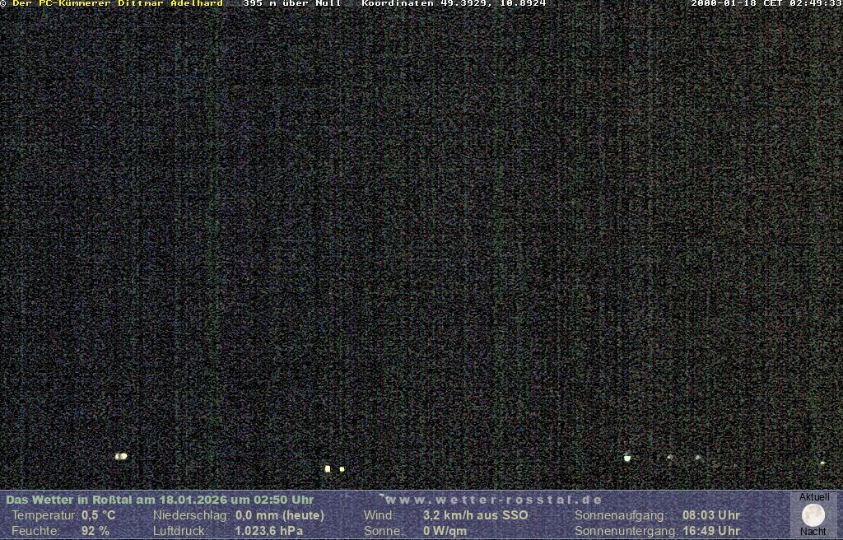Click the greenish light at lower right horizon
Image resolution: width=843 pixels, height=540 pixels.
(627, 458)
